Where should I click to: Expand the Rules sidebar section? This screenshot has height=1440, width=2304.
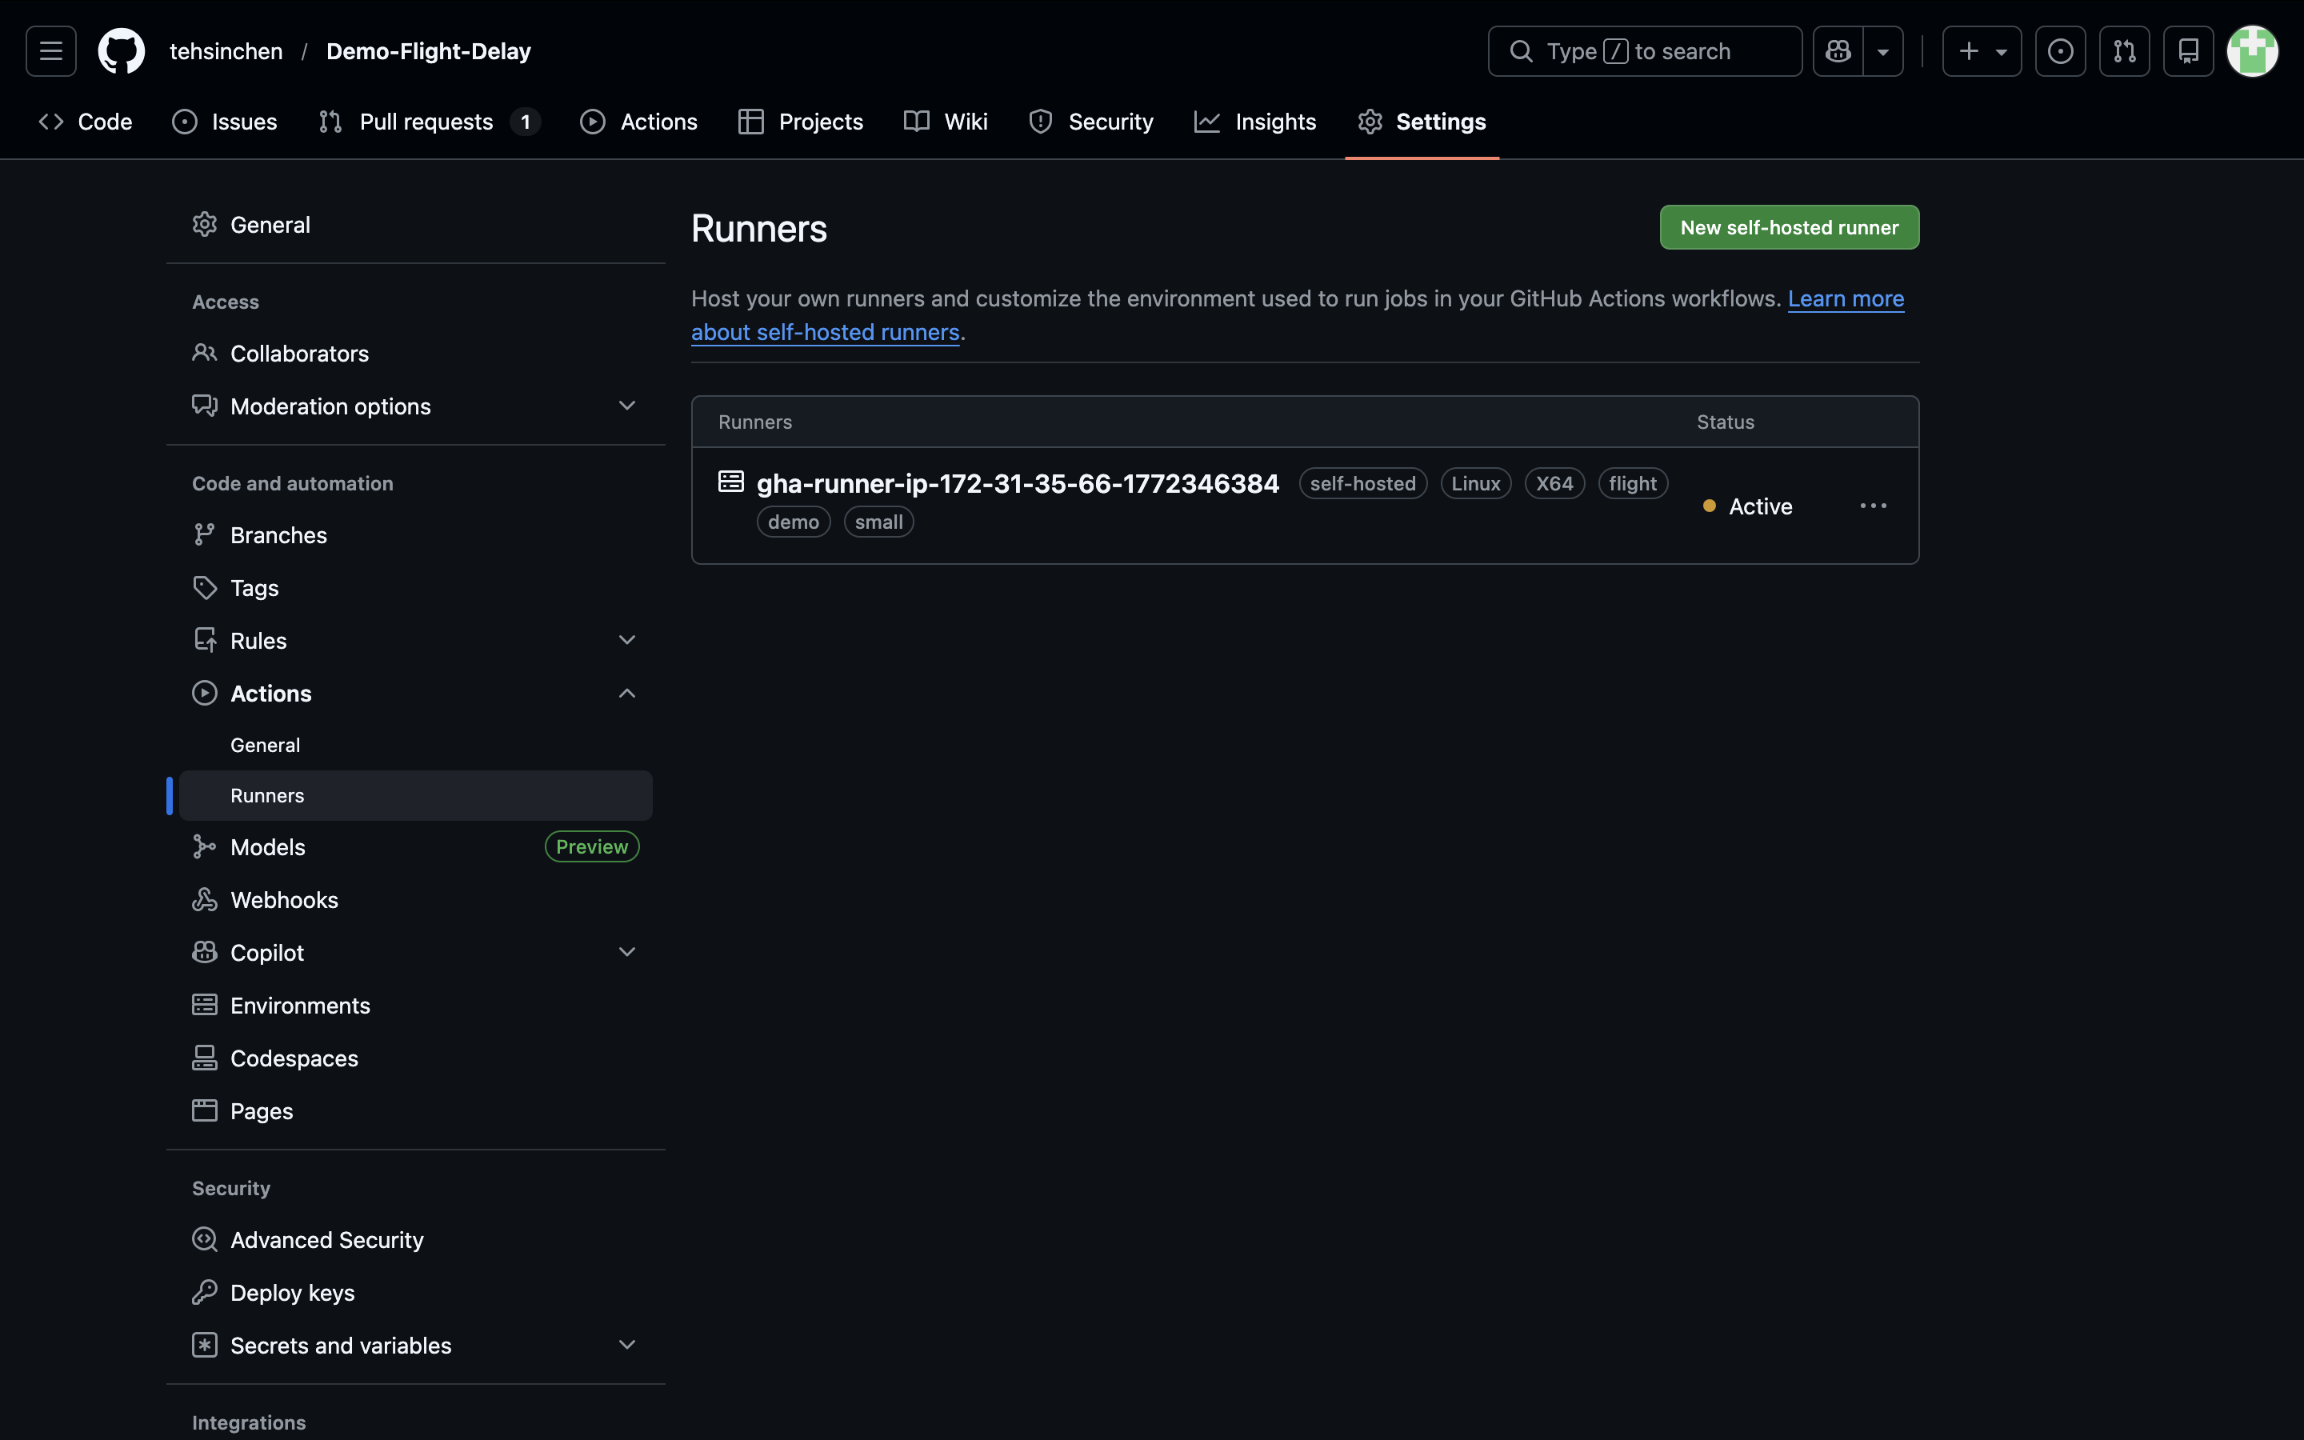coord(626,640)
